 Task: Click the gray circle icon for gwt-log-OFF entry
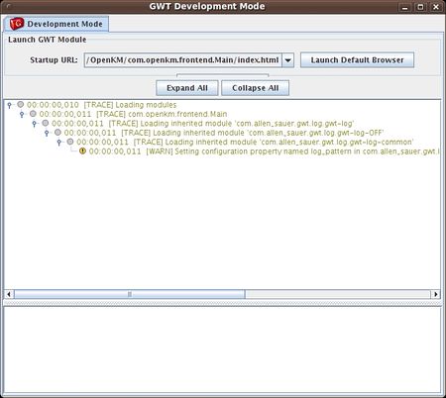57,133
